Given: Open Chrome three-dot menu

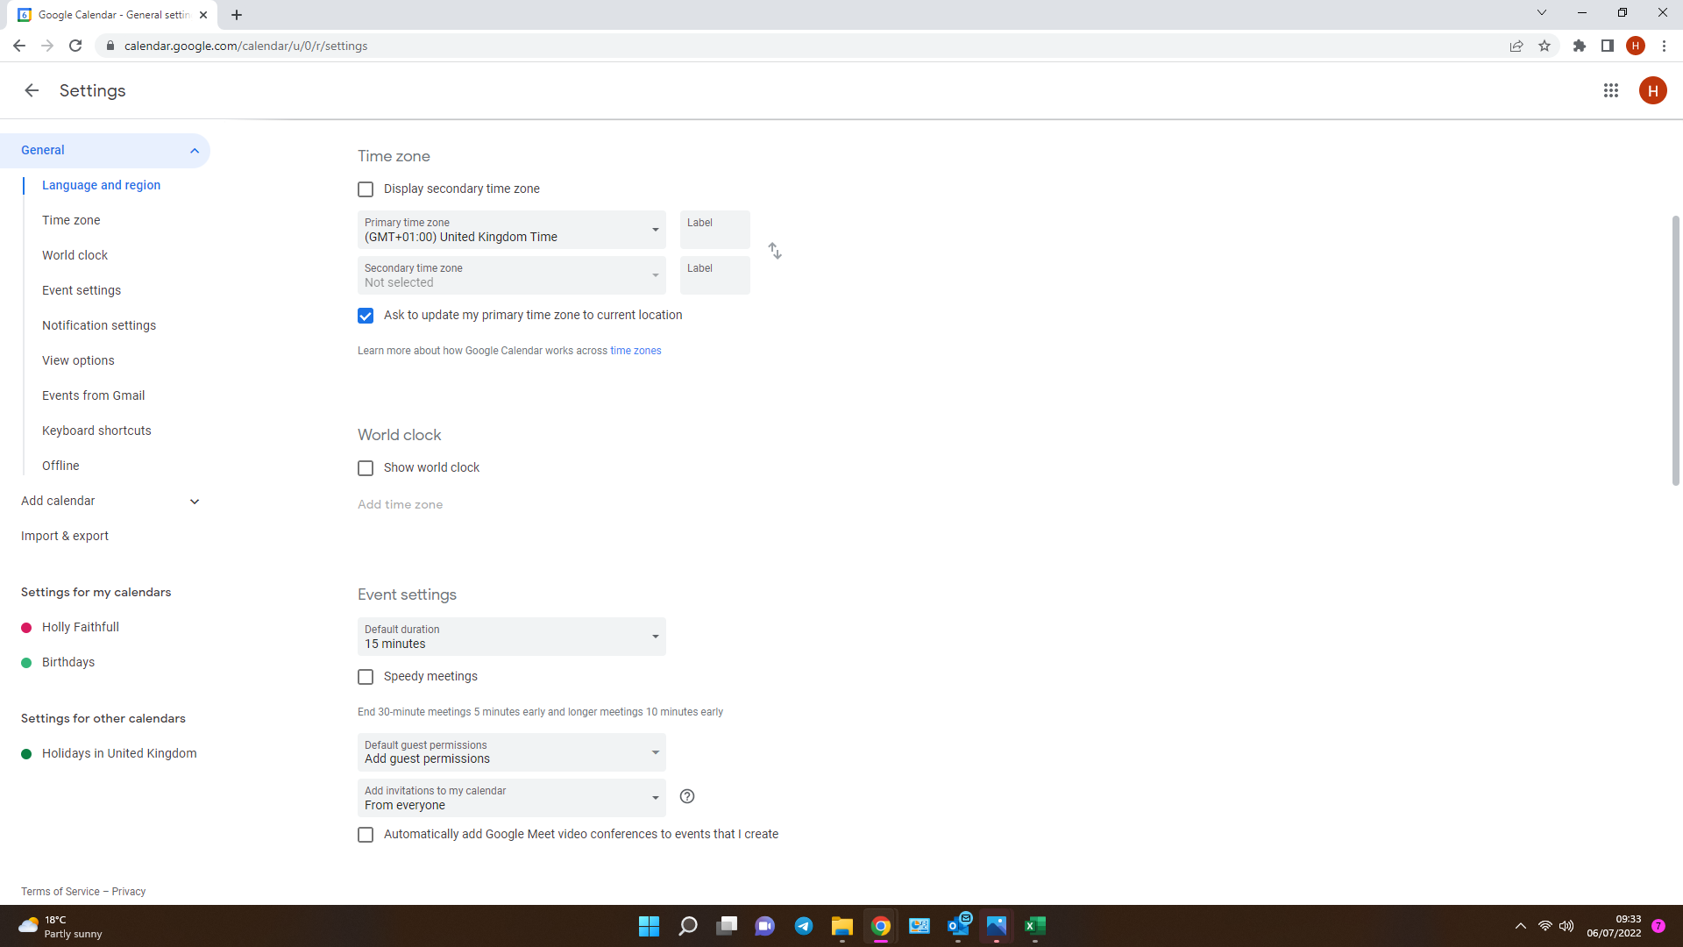Looking at the screenshot, I should pos(1664,46).
